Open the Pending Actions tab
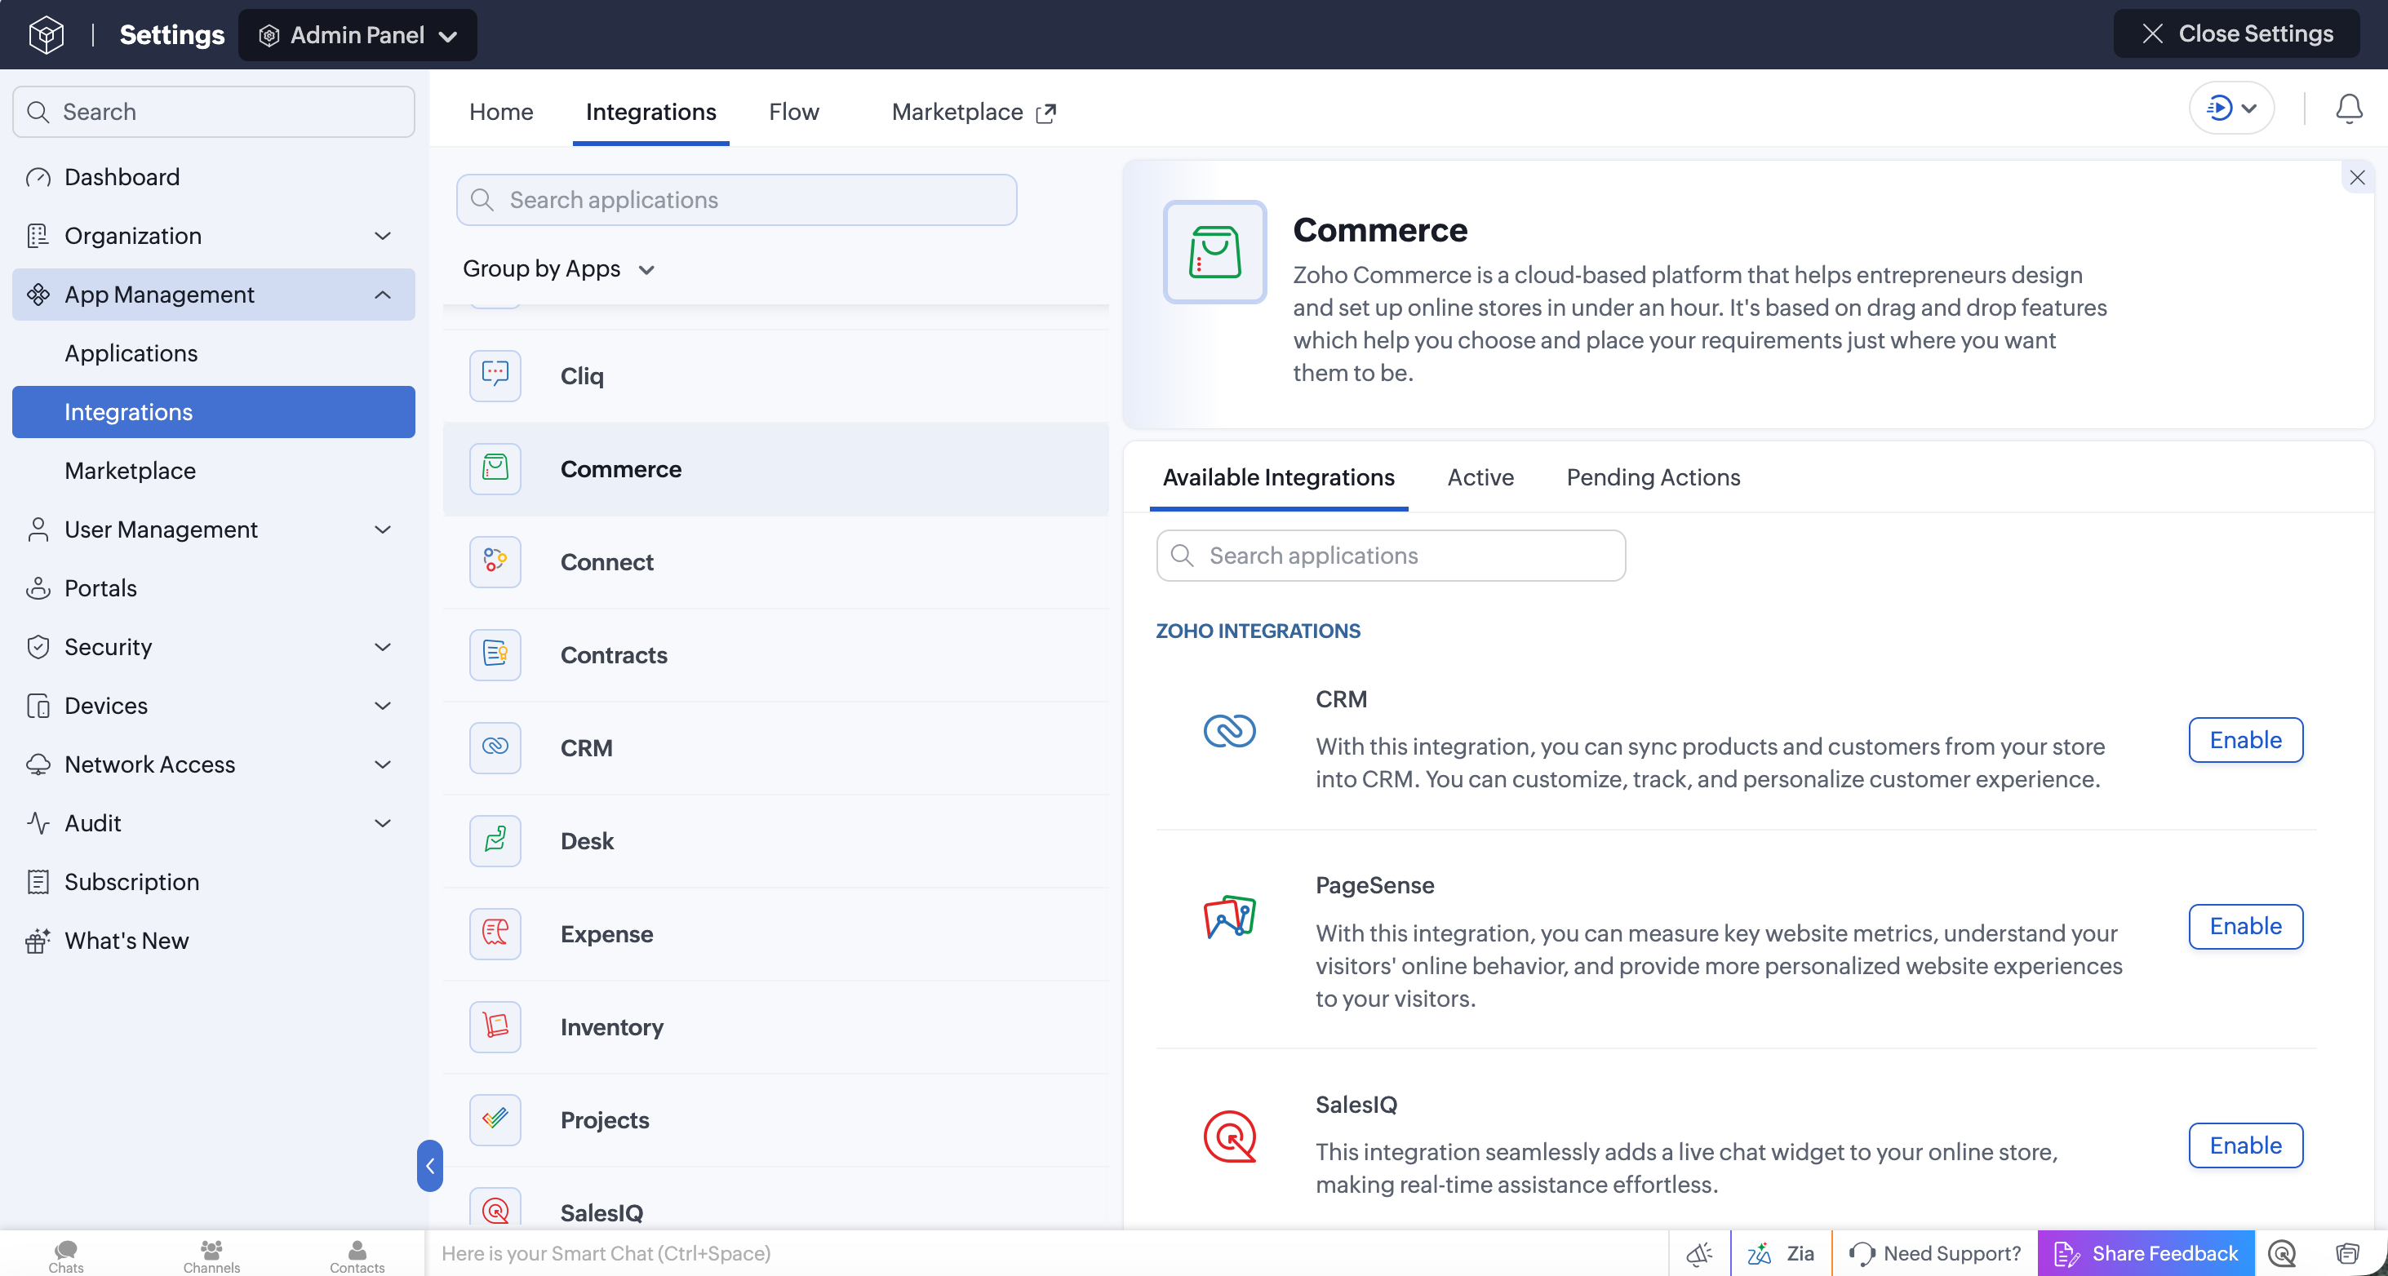The image size is (2388, 1276). [1653, 477]
